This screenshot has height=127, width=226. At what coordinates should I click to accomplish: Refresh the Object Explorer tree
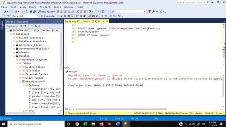(36, 26)
